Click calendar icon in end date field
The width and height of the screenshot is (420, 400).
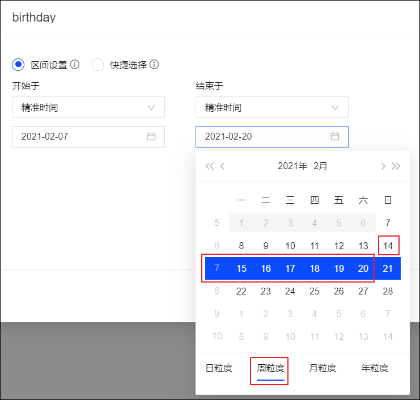tap(335, 136)
